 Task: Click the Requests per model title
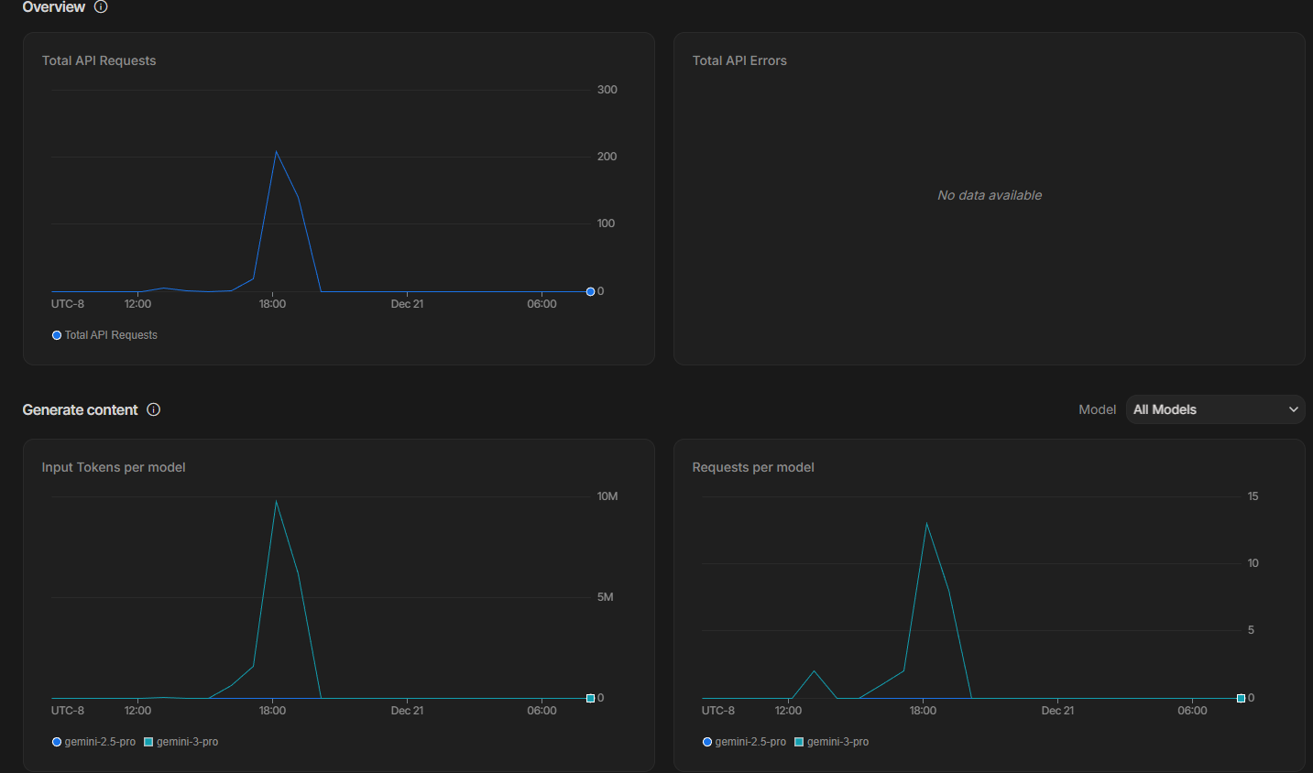tap(753, 467)
